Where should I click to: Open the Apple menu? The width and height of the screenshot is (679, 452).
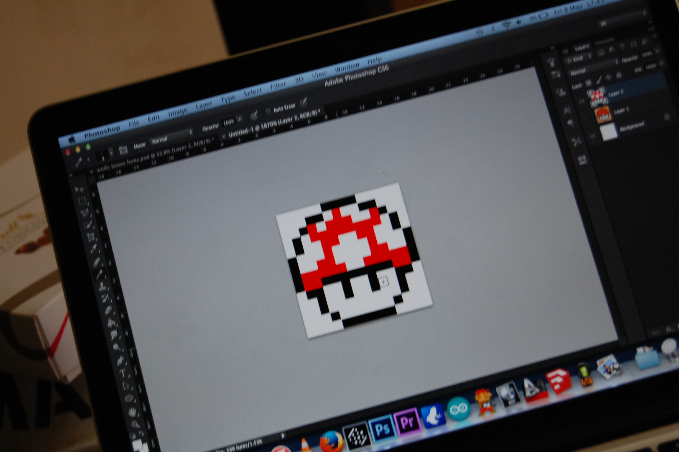coord(72,139)
